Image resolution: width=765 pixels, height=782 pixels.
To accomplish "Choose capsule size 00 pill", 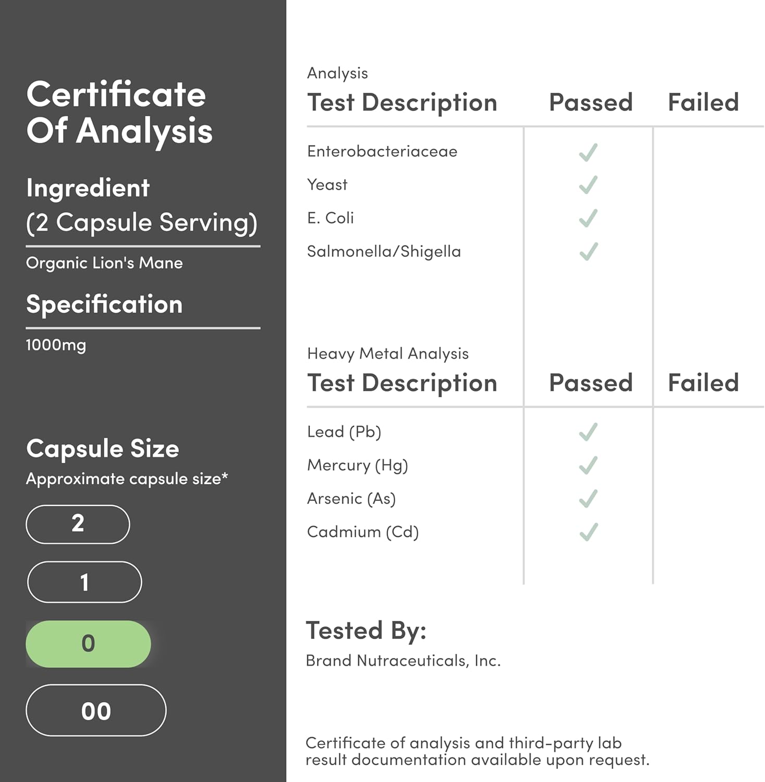I will pyautogui.click(x=96, y=711).
